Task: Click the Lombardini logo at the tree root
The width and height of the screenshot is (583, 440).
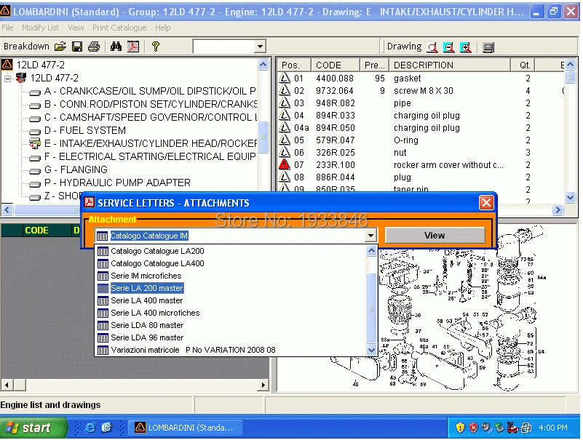Action: click(7, 65)
